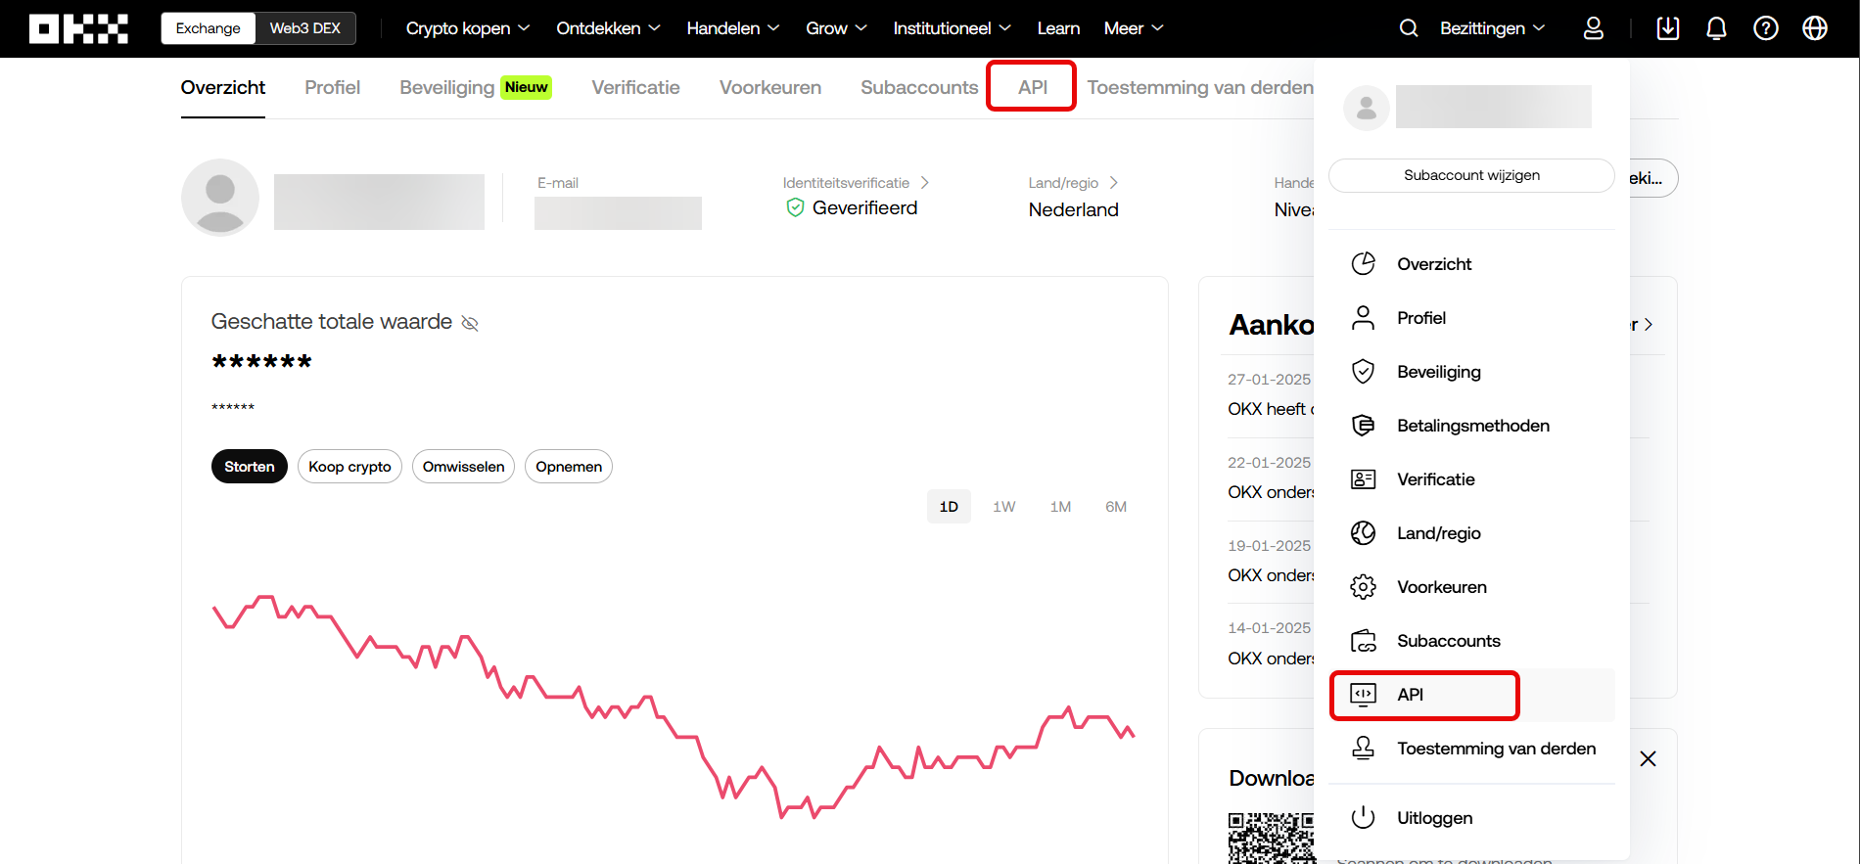Toggle hide balance eye icon
Image resolution: width=1860 pixels, height=864 pixels.
(x=470, y=324)
